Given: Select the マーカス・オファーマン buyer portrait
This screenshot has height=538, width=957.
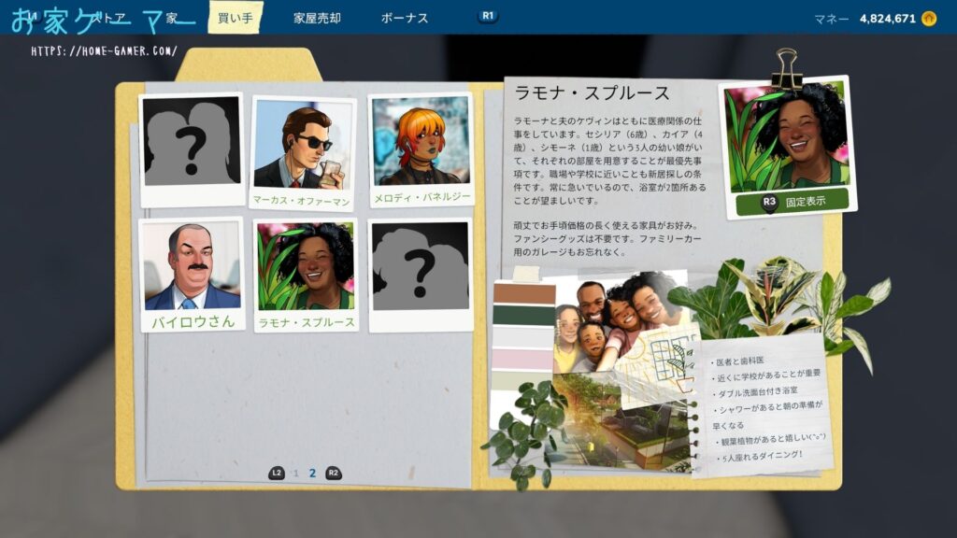Looking at the screenshot, I should (304, 151).
